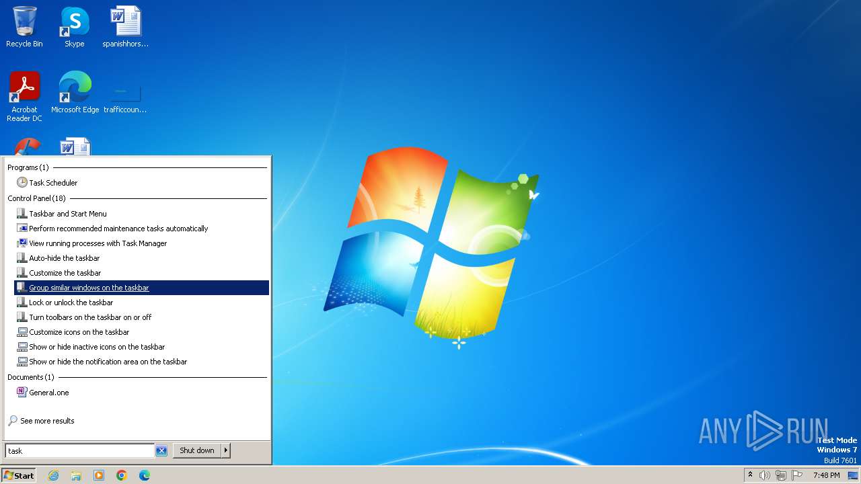Open Taskbar and Start Menu result
Screen dimensions: 861x484
pyautogui.click(x=142, y=214)
